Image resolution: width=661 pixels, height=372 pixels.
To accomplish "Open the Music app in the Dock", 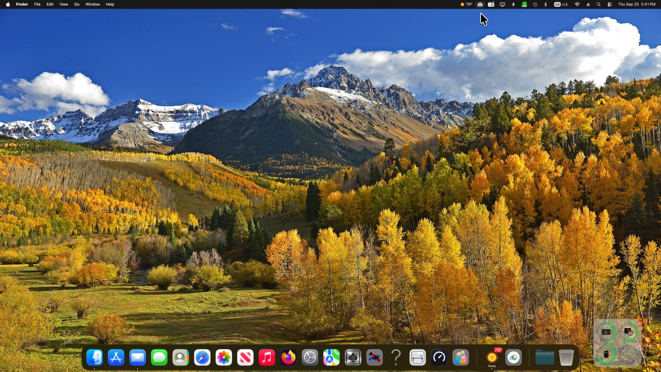I will pyautogui.click(x=267, y=357).
